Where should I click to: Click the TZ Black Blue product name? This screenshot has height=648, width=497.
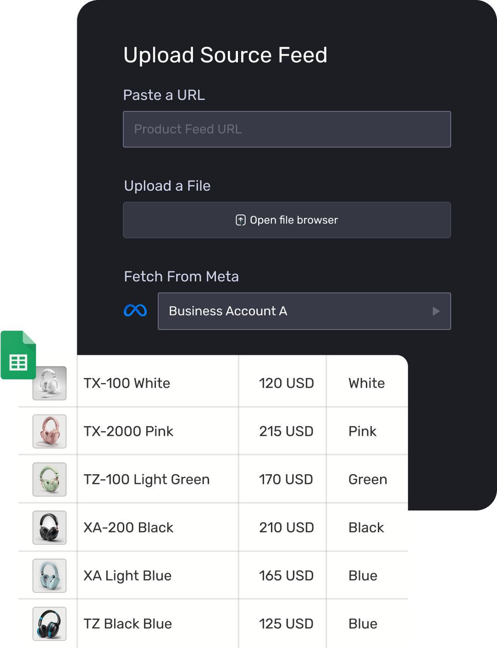click(x=127, y=624)
